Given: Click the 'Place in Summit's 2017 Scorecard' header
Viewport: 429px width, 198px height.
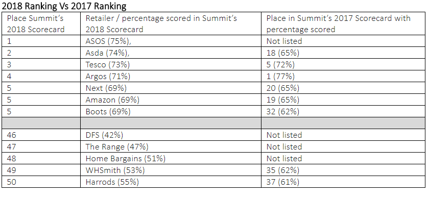Looking at the screenshot, I should tap(343, 23).
